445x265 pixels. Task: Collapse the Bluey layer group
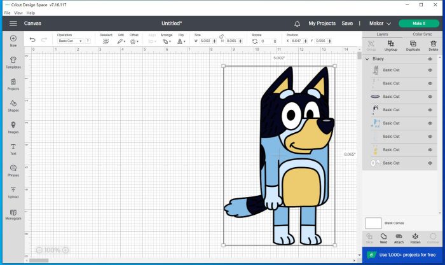click(x=367, y=59)
